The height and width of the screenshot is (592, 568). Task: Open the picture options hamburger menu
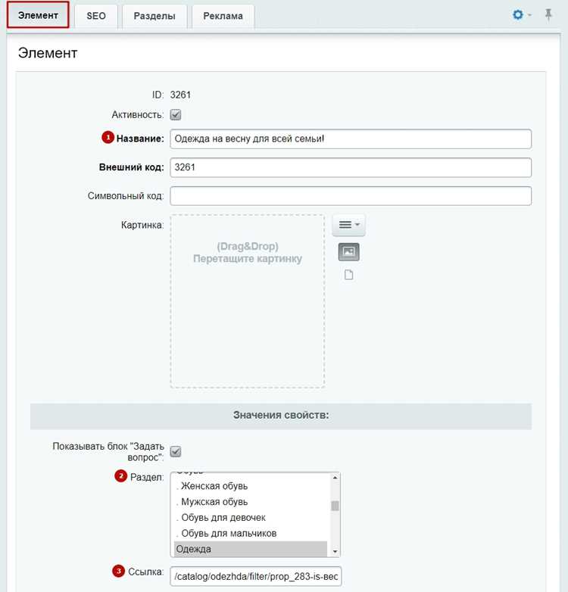(348, 225)
